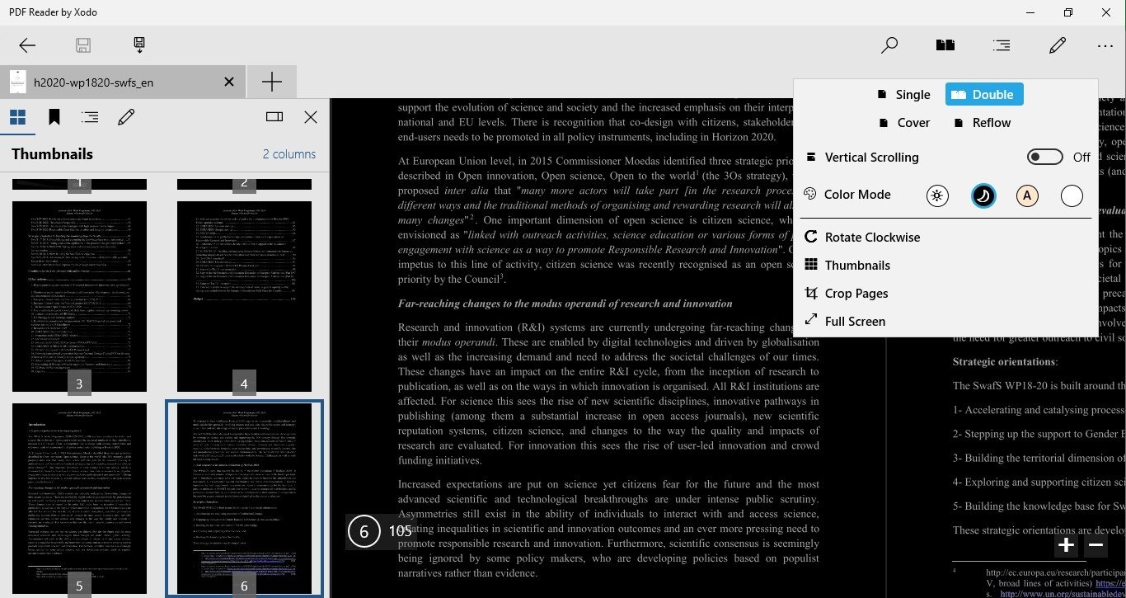The height and width of the screenshot is (598, 1126).
Task: Switch to bookmarks panel icon
Action: click(x=54, y=117)
